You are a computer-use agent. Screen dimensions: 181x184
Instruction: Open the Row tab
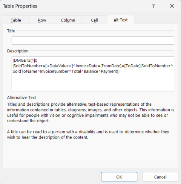[42, 20]
